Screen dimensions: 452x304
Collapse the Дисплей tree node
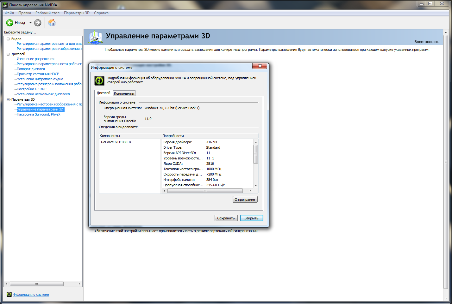click(8, 54)
